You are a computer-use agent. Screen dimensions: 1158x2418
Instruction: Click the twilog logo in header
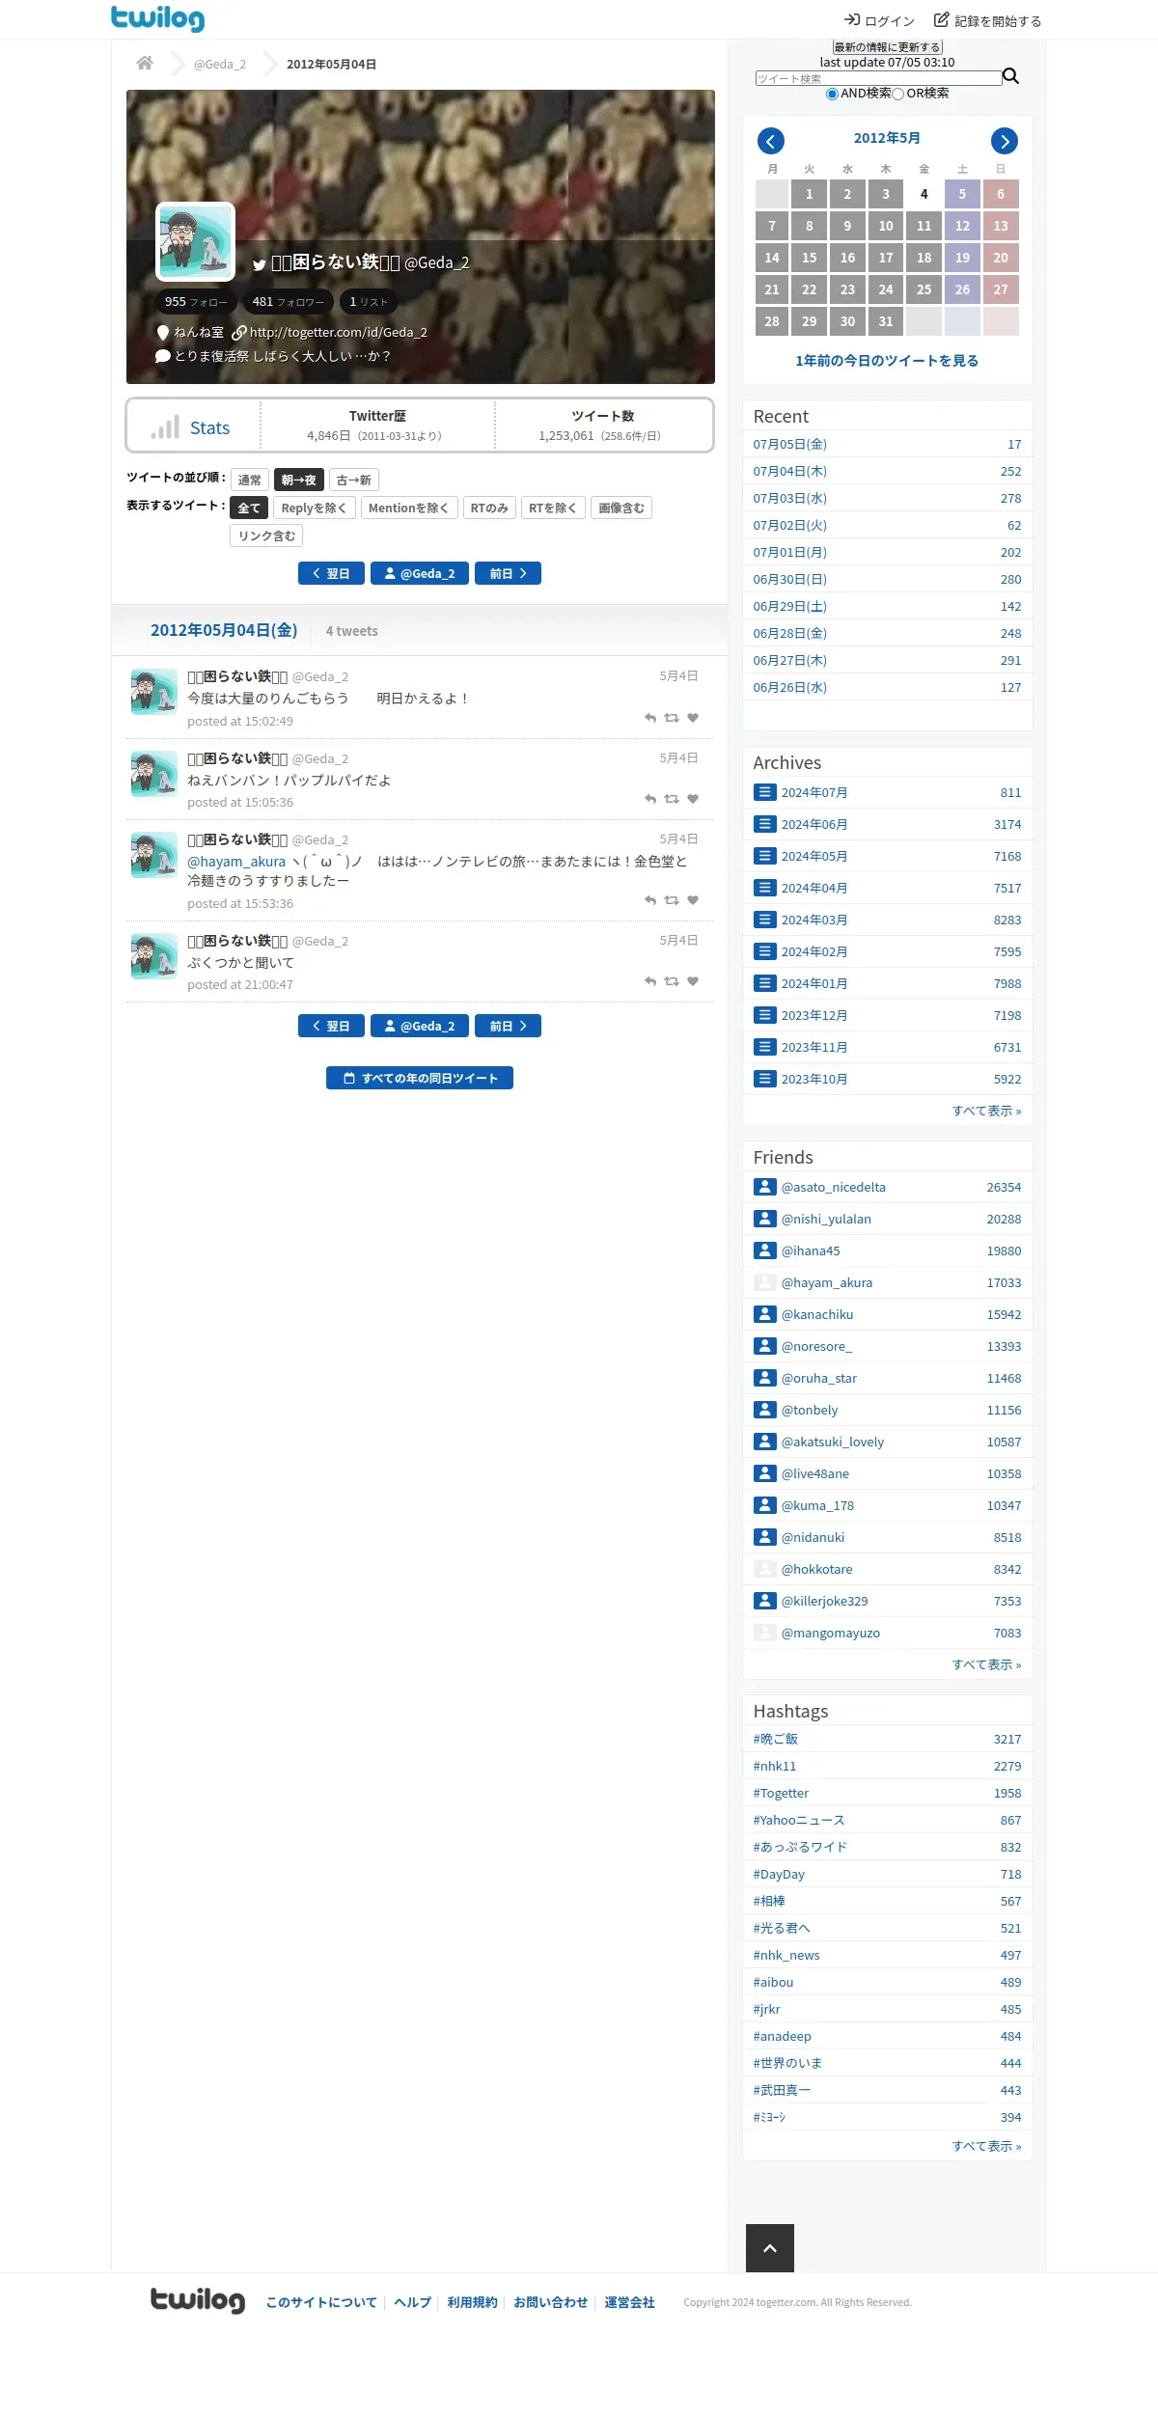157,18
